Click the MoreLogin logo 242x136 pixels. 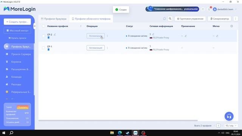(19, 9)
